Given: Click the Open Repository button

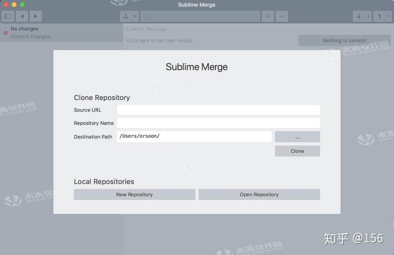Looking at the screenshot, I should click(x=259, y=194).
